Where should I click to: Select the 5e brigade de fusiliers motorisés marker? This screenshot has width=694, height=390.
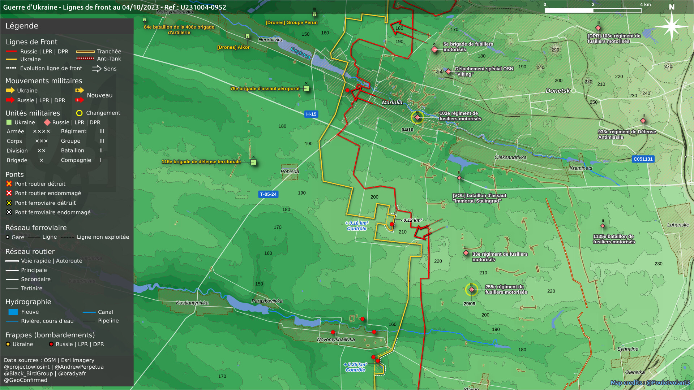[434, 49]
